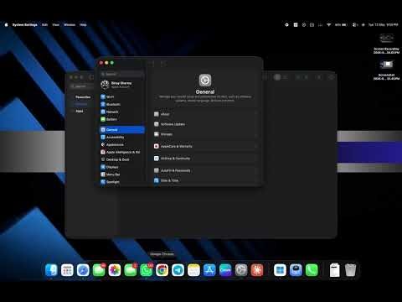Open Telegram from the Dock
Screen dimensions: 402x302
(178, 270)
